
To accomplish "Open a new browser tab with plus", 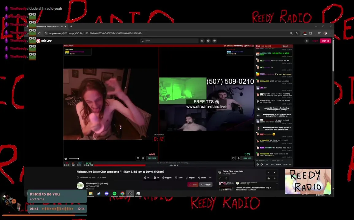I will tap(71, 26).
